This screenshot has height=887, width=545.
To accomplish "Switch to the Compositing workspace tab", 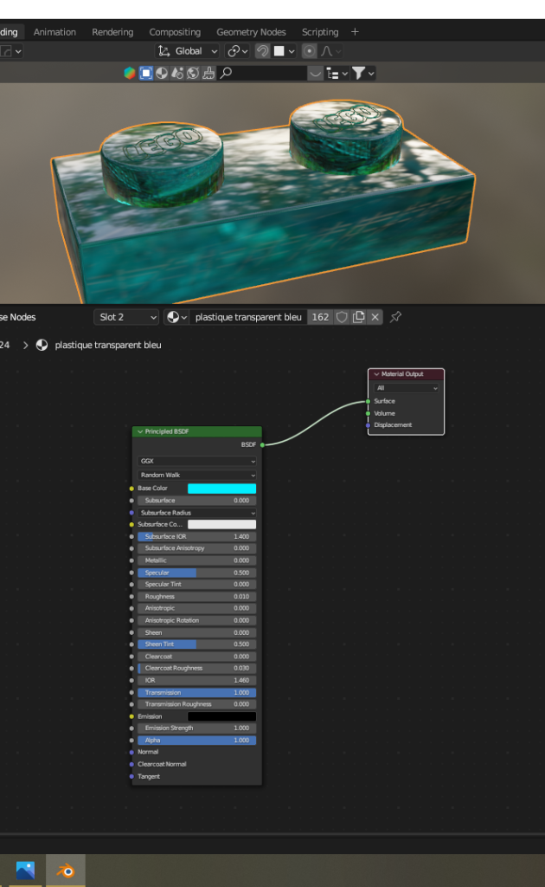I will pyautogui.click(x=175, y=32).
